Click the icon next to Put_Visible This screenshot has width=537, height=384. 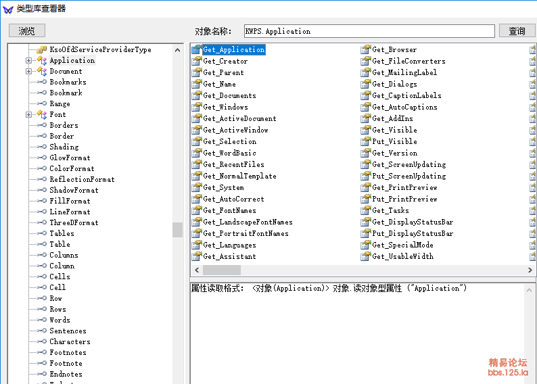click(366, 141)
